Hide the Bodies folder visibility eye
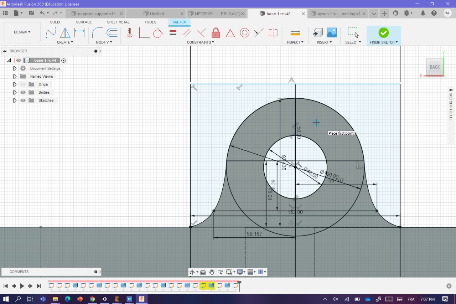The image size is (456, 304). coord(23,92)
